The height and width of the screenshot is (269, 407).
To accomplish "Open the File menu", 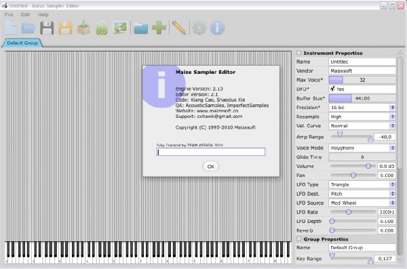I will click(x=9, y=15).
